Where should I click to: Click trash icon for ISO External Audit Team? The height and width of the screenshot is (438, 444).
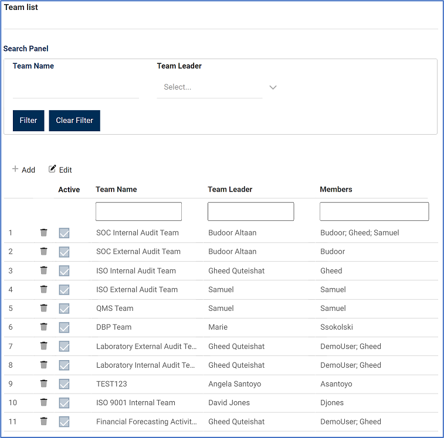[x=43, y=289]
